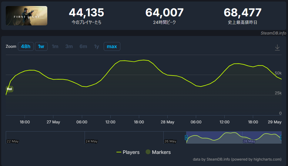Click the 44,135 current players count
Screen dimensions: 288x166
tap(86, 12)
